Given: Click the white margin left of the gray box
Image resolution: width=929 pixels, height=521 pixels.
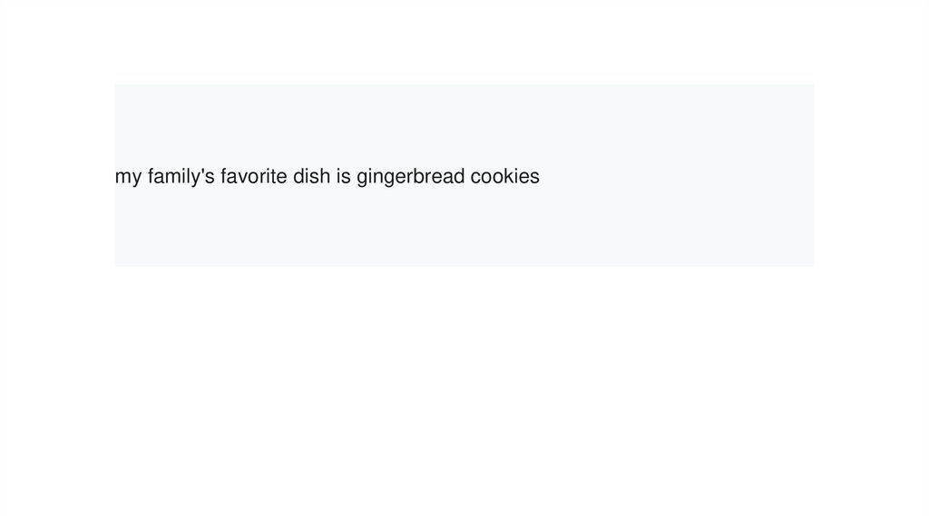Looking at the screenshot, I should [x=56, y=177].
